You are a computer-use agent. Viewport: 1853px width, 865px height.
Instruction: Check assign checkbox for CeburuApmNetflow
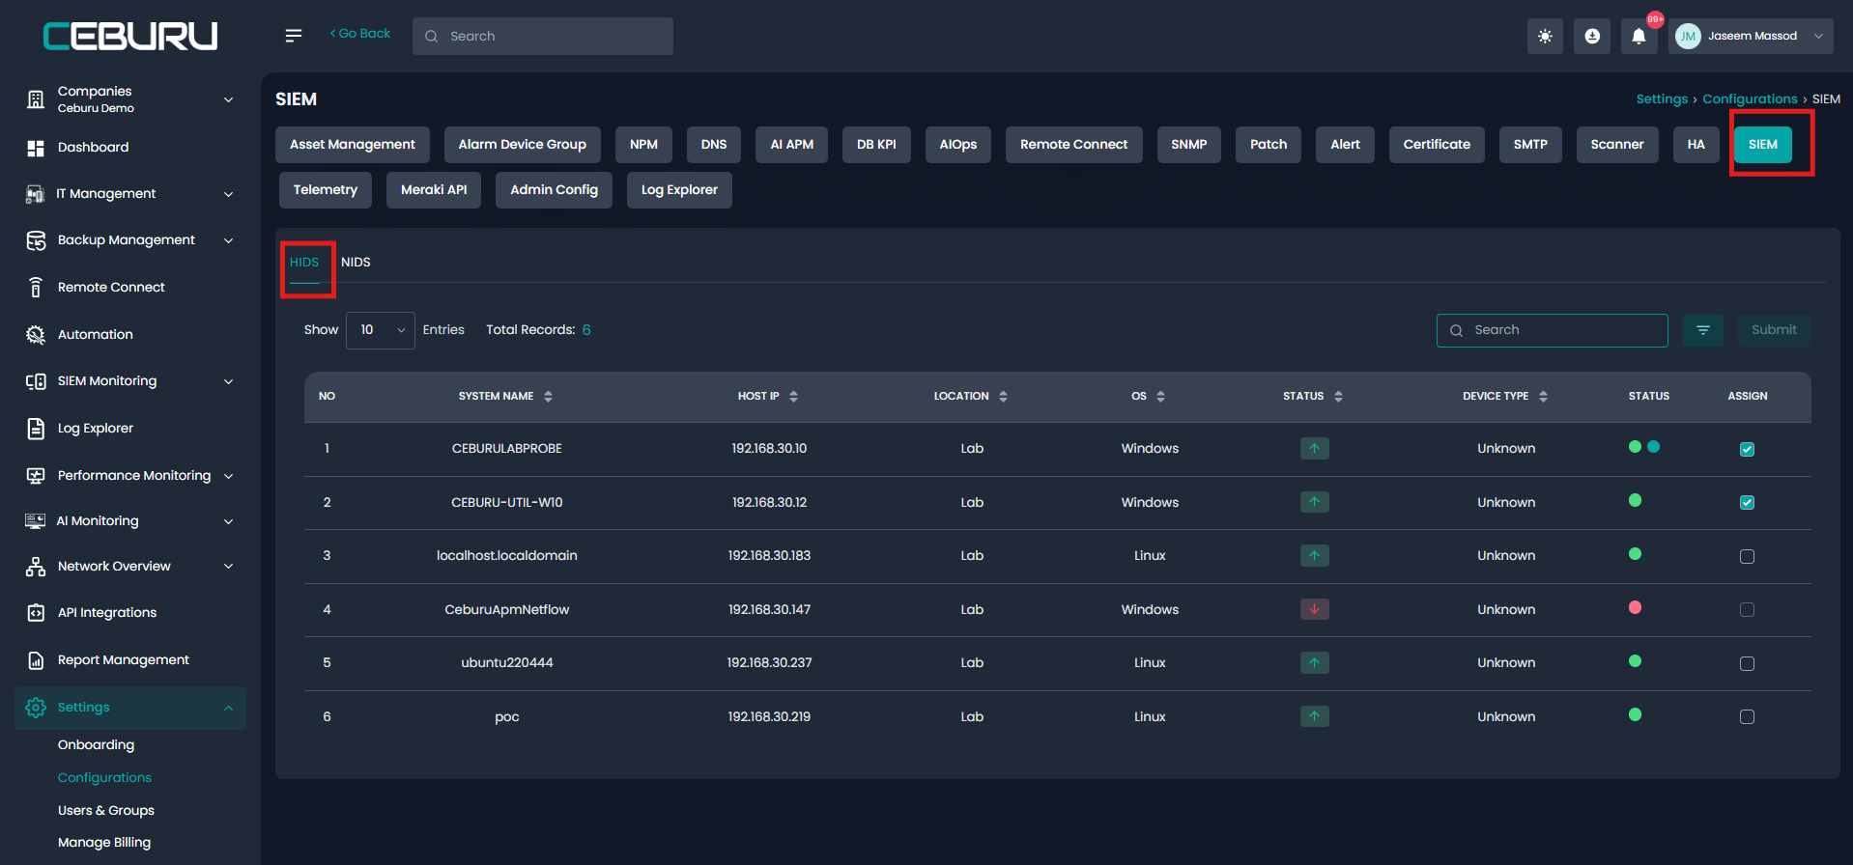tap(1747, 609)
